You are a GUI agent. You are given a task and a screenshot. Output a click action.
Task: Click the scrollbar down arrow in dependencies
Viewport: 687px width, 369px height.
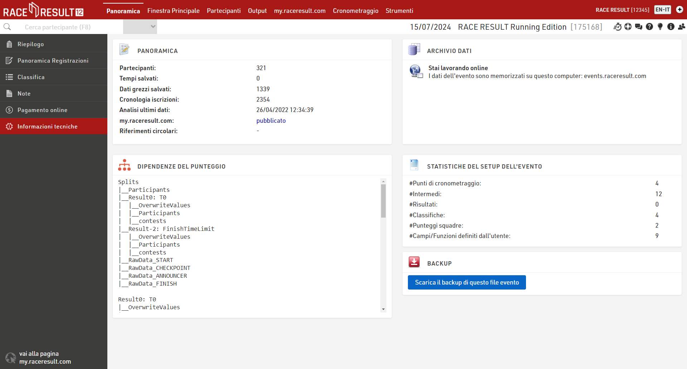point(383,309)
